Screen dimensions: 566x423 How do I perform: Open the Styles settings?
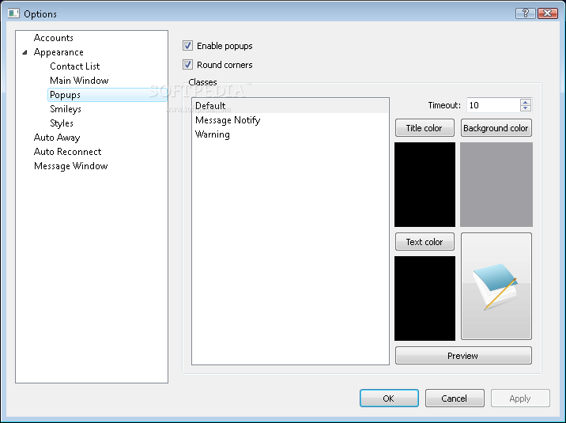(62, 123)
